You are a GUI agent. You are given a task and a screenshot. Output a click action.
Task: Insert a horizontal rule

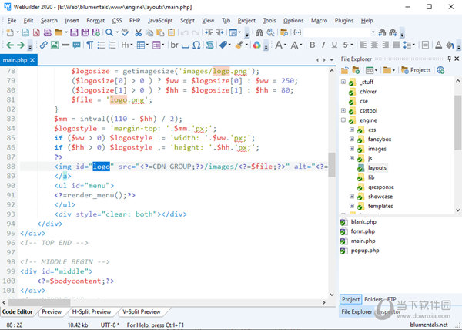pyautogui.click(x=65, y=45)
